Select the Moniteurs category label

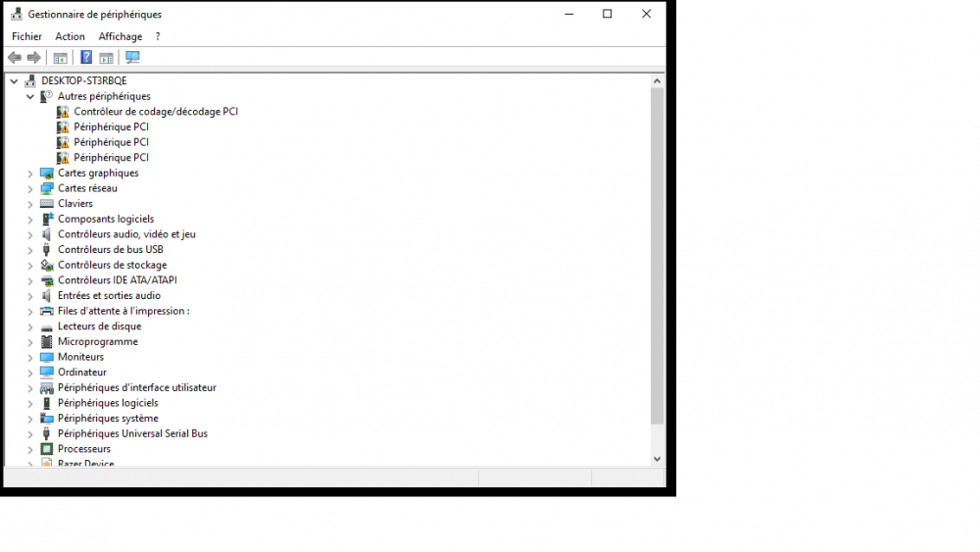[80, 357]
